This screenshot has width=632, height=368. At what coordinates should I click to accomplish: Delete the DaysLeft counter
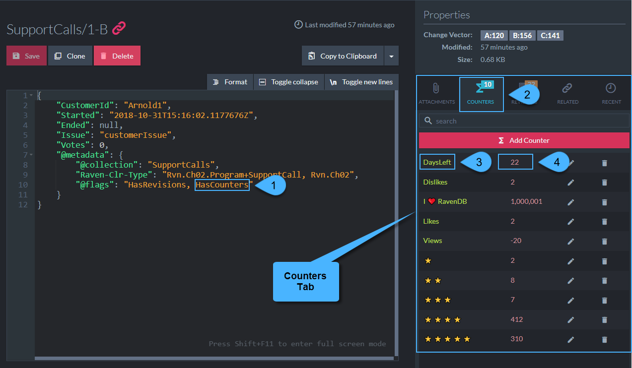(x=604, y=163)
